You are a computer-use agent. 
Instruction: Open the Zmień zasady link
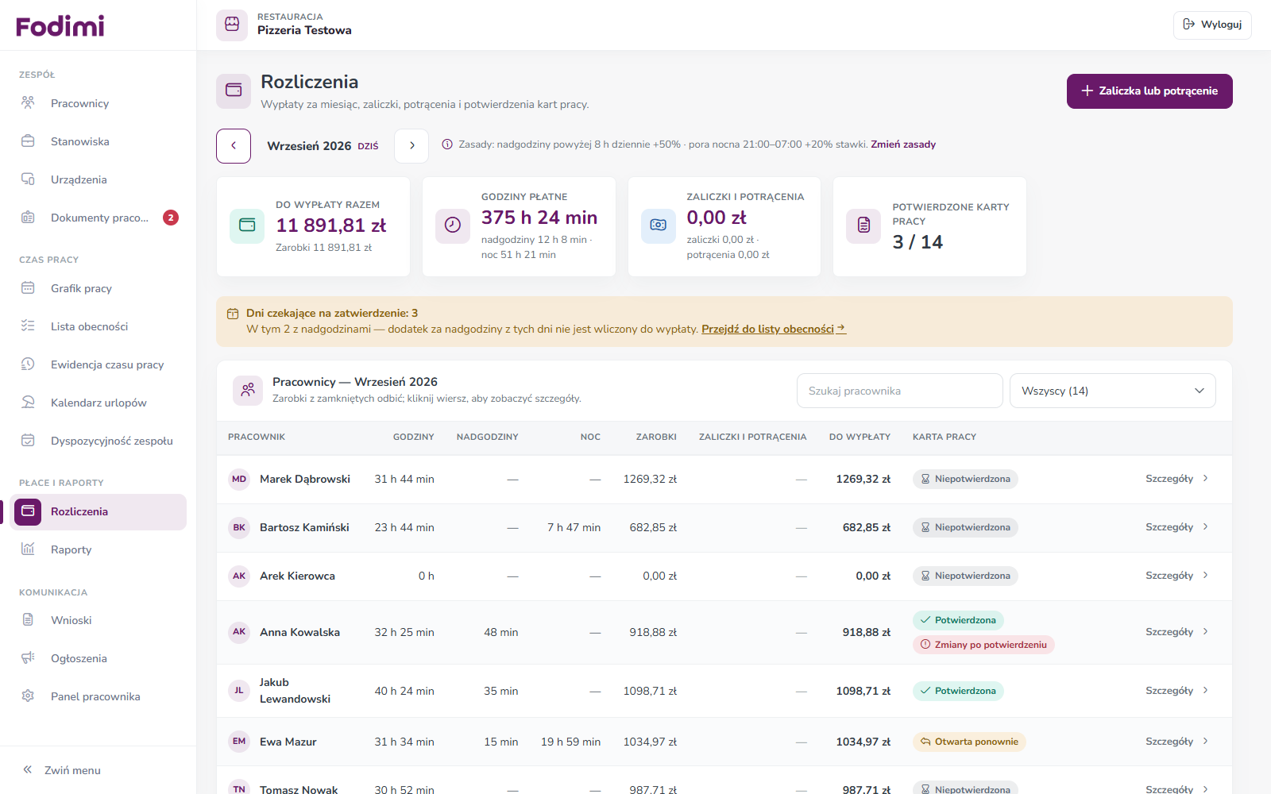[903, 145]
